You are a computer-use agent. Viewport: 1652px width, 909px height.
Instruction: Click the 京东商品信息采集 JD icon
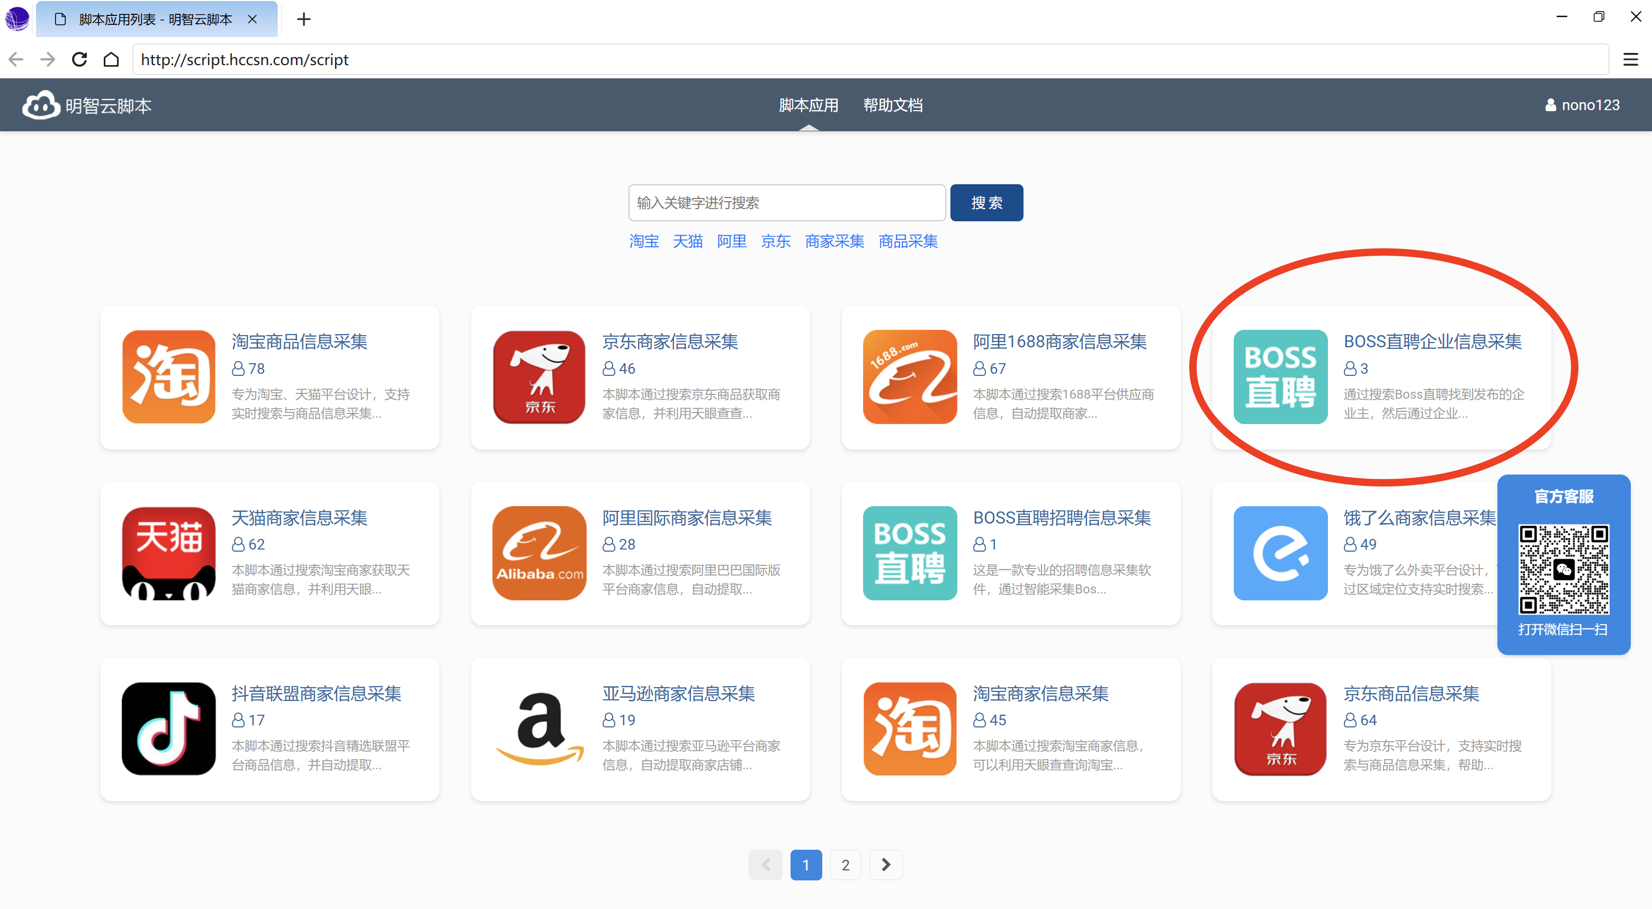point(1281,729)
